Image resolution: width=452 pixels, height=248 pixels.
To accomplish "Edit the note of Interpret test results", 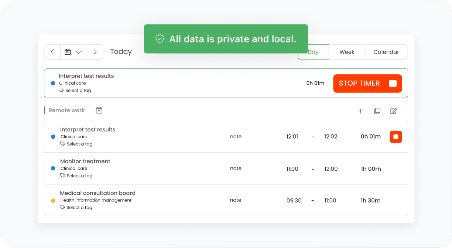I will [236, 137].
